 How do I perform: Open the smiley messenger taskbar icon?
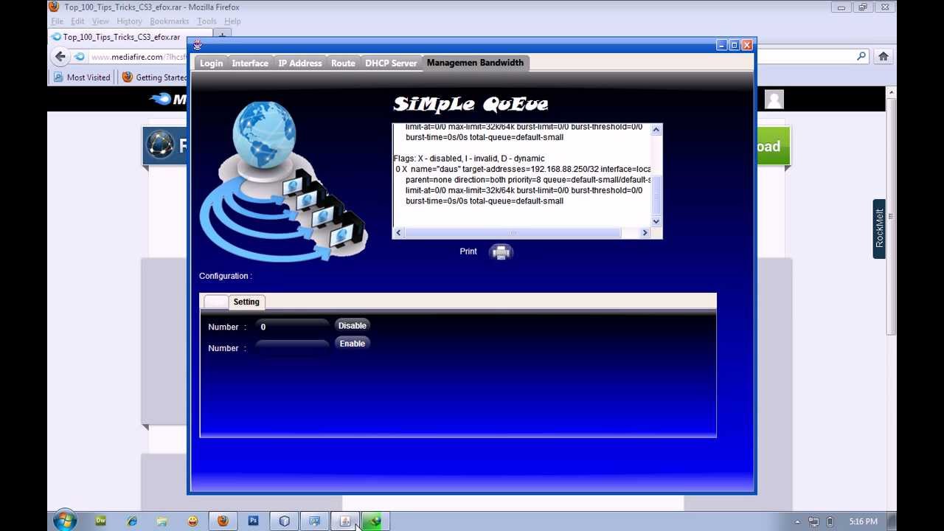[192, 521]
